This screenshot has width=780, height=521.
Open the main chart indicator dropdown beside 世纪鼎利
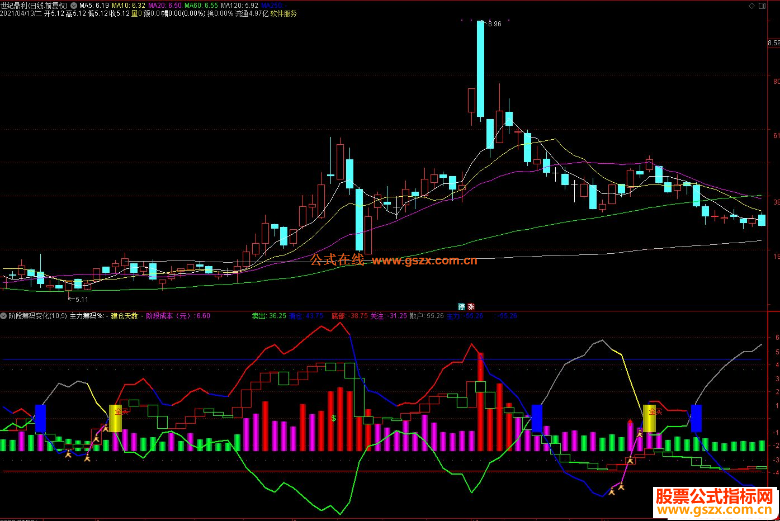tap(74, 6)
